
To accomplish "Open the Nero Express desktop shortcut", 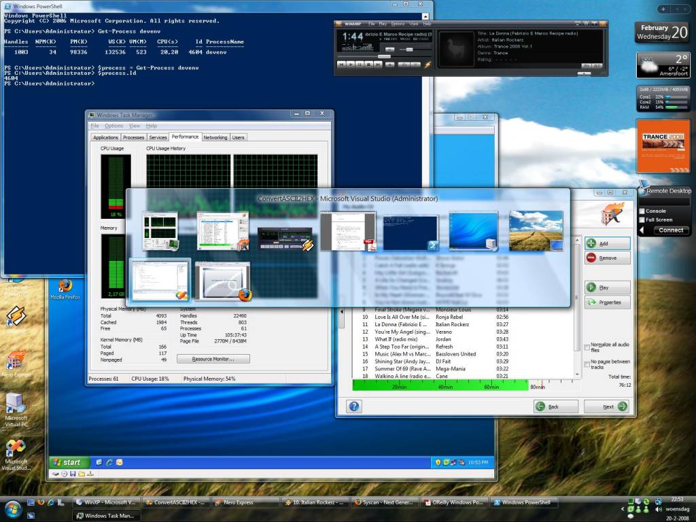I will click(x=16, y=361).
